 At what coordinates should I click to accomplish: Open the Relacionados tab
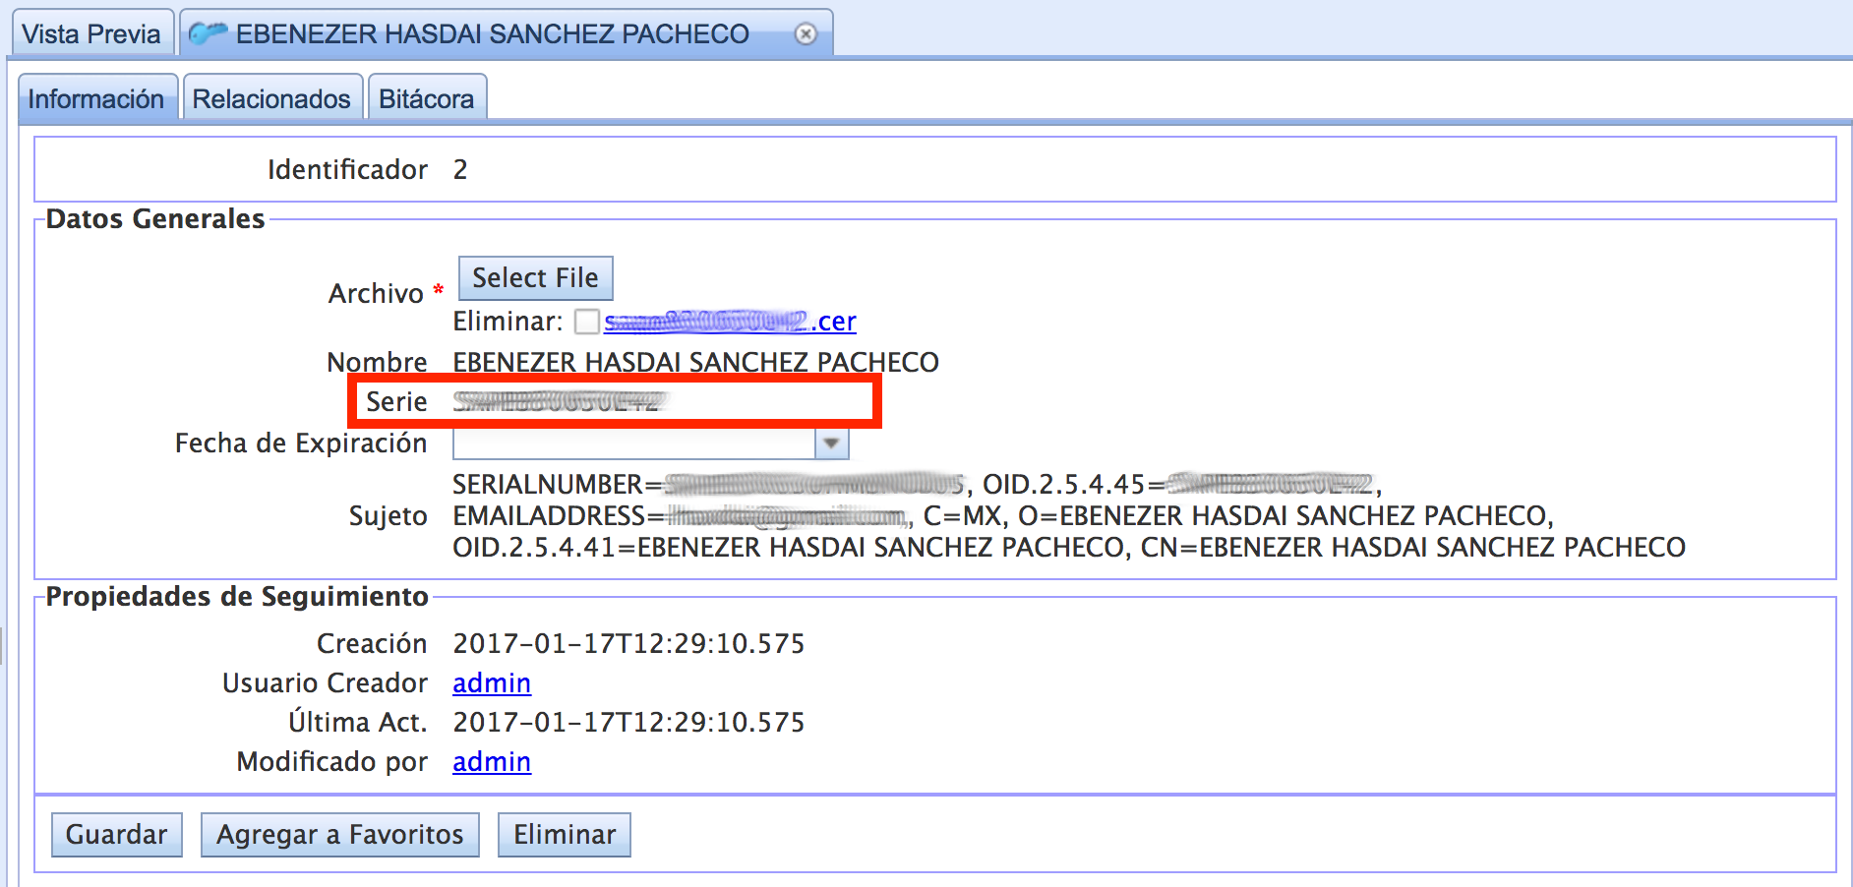click(271, 98)
